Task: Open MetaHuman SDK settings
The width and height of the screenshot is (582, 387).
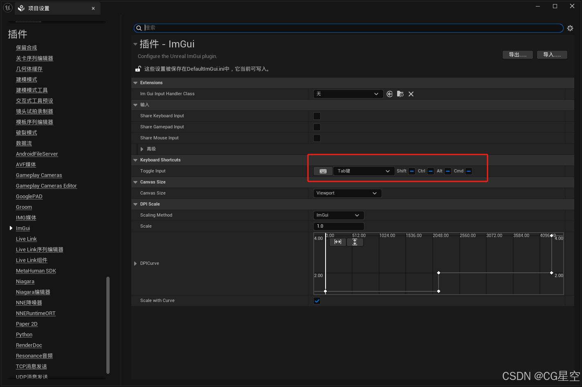Action: (x=36, y=271)
